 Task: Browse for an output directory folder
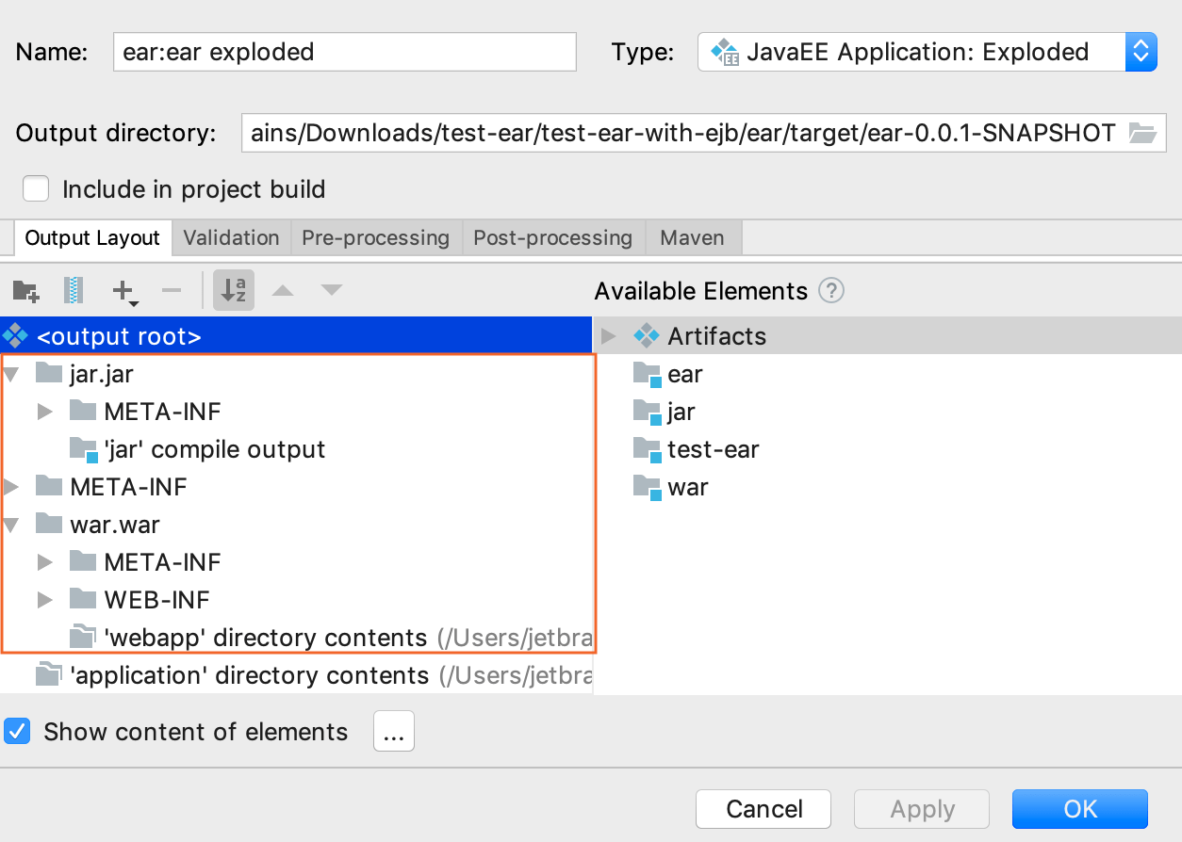tap(1142, 133)
